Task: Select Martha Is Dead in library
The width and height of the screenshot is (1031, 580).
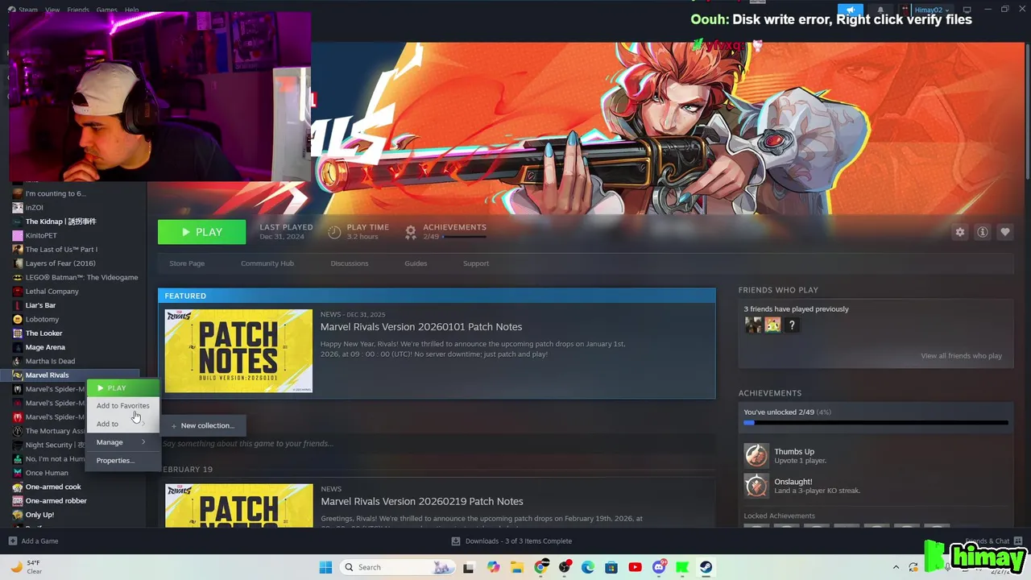Action: 50,361
